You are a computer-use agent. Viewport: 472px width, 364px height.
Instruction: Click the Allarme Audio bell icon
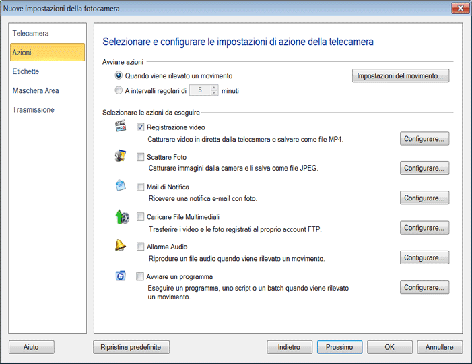pos(121,246)
